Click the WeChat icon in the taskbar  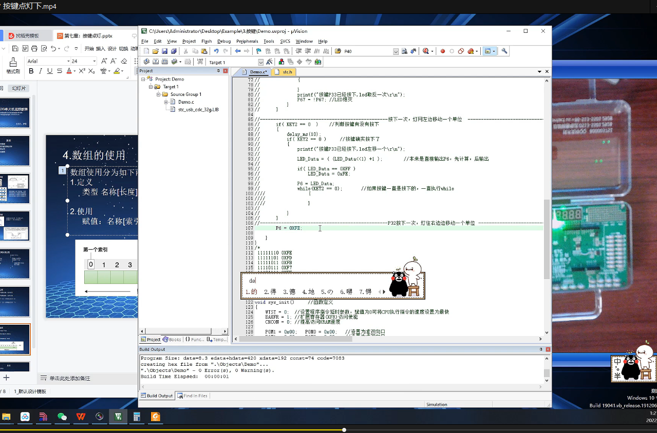62,417
